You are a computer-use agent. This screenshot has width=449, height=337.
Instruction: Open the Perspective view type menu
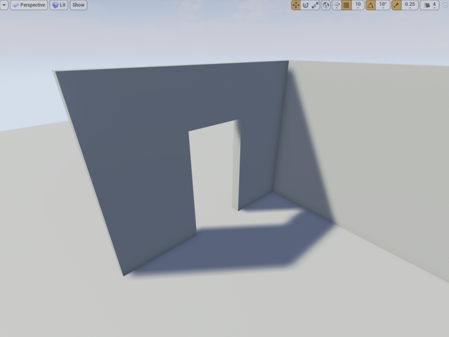[29, 5]
